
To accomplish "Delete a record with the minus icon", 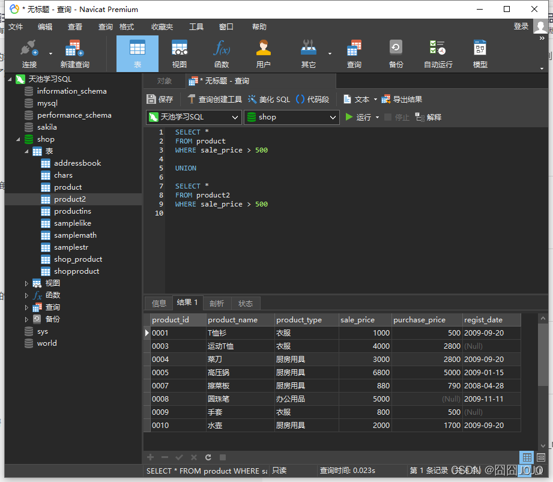I will pyautogui.click(x=165, y=457).
